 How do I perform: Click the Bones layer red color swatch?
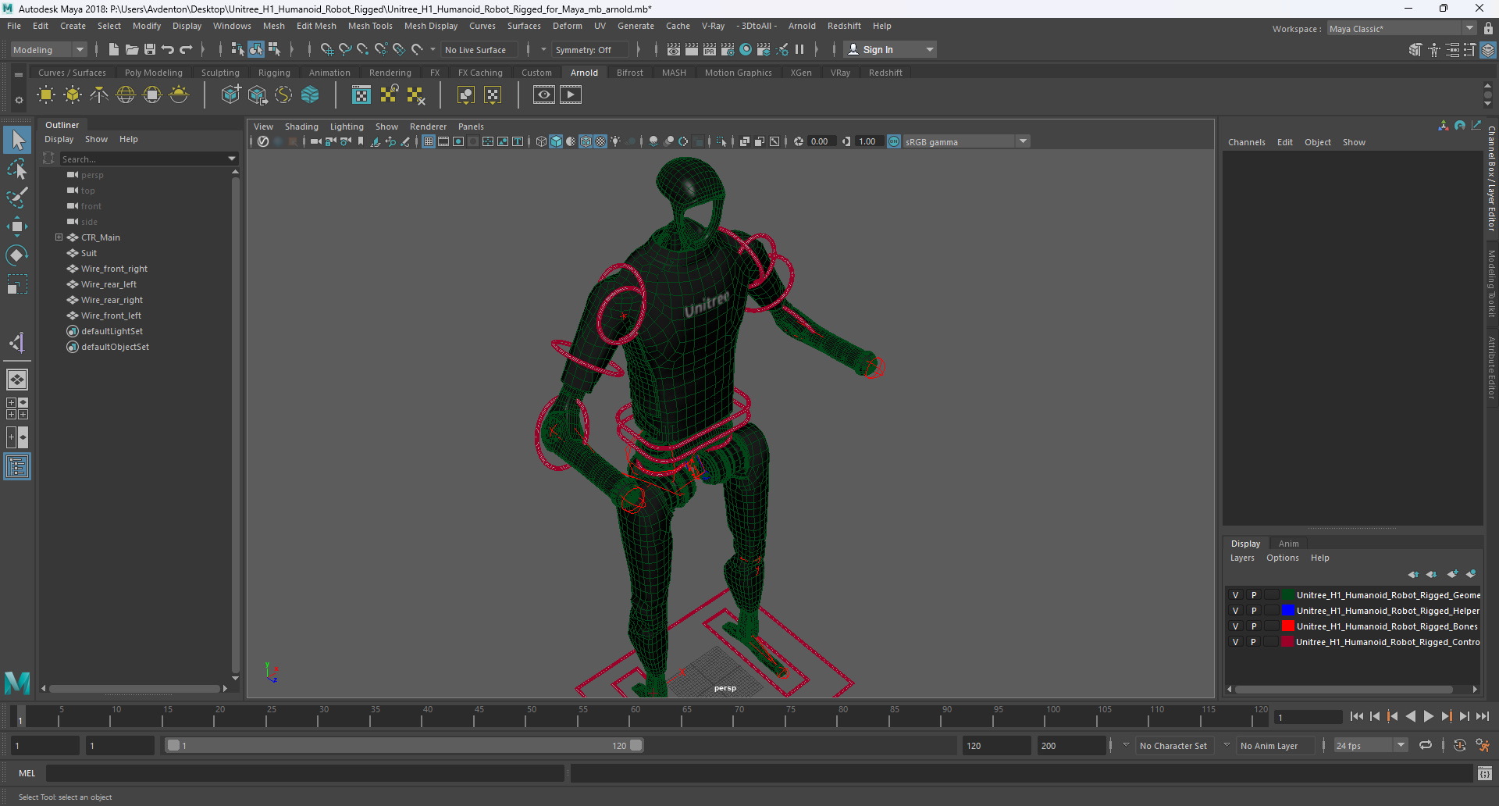coord(1288,626)
